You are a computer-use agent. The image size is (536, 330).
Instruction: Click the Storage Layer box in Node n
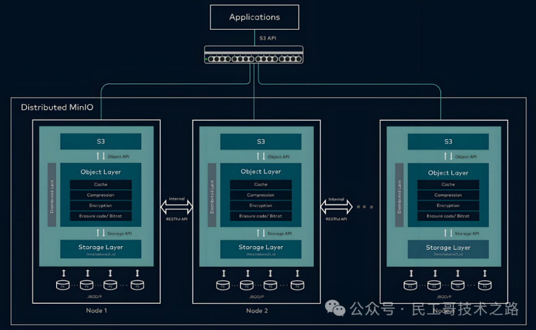[448, 249]
